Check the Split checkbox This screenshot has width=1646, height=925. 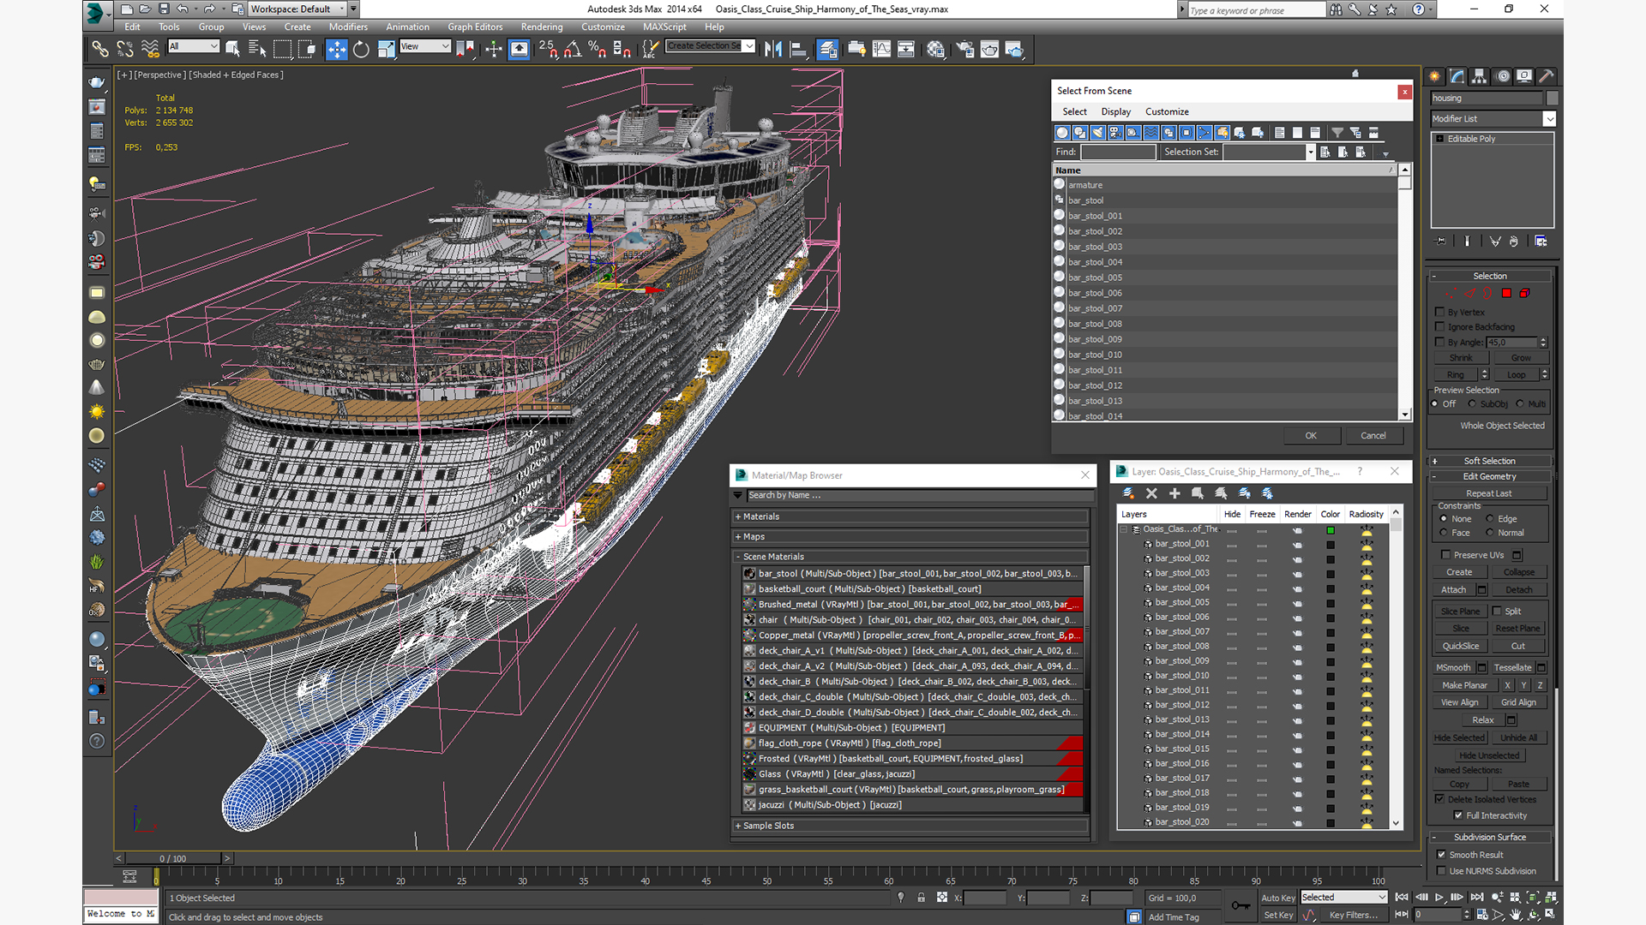[x=1497, y=611]
